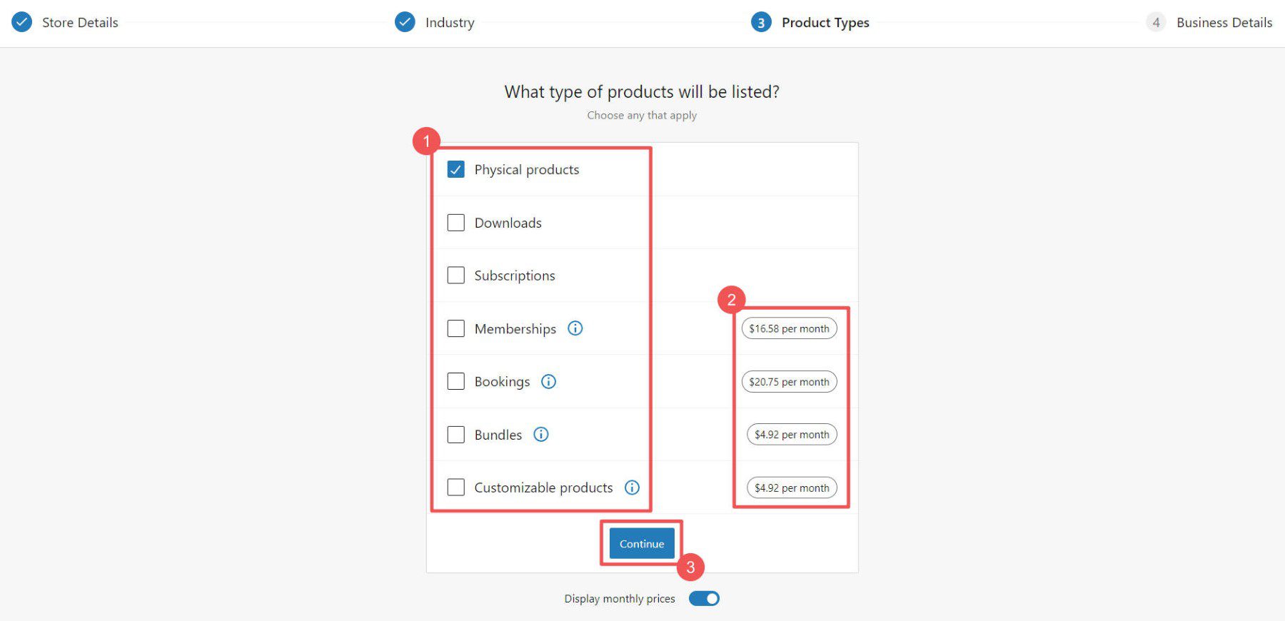
Task: Check the Memberships checkbox
Action: pyautogui.click(x=455, y=328)
